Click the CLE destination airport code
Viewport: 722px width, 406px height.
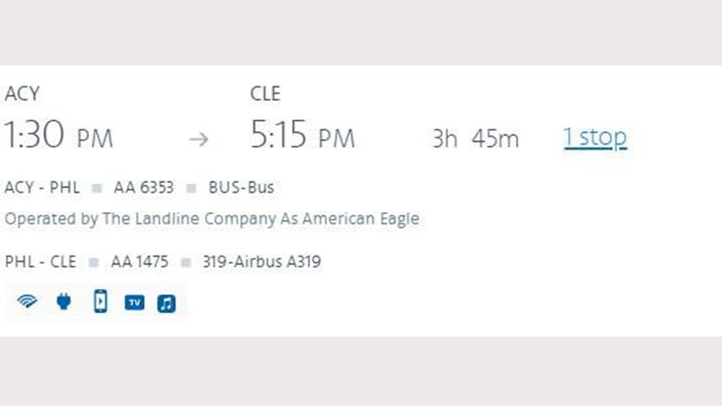pos(265,95)
